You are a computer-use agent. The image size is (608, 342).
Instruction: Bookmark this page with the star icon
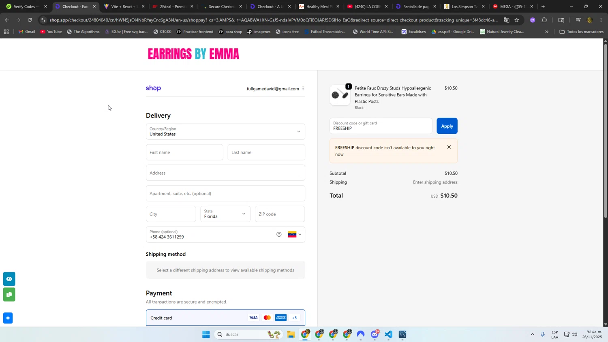517,20
